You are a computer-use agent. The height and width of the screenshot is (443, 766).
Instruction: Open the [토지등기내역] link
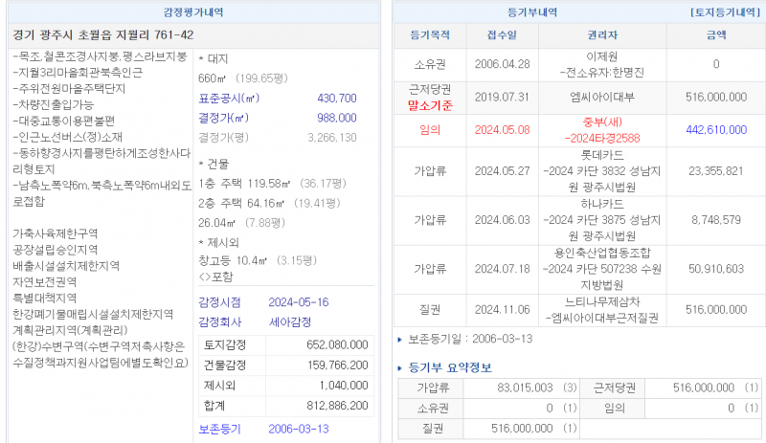(x=725, y=12)
